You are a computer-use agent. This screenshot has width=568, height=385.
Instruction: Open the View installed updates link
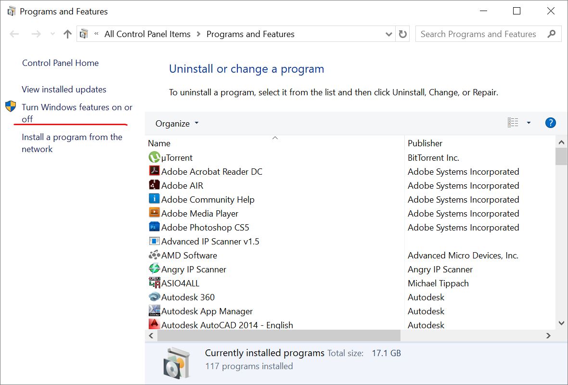(x=64, y=90)
